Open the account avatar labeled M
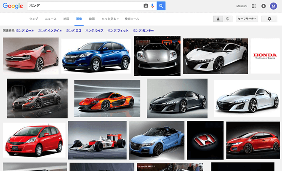This screenshot has width=282, height=171. 274,6
